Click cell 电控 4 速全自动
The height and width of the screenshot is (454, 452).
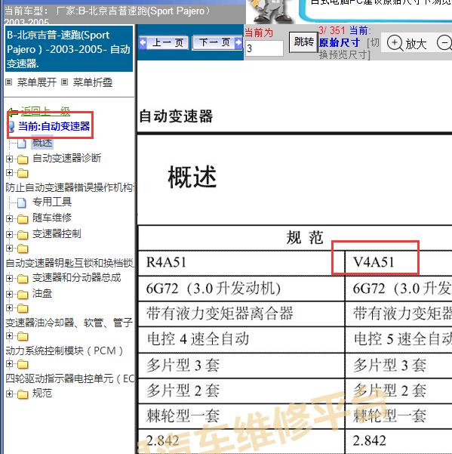241,339
